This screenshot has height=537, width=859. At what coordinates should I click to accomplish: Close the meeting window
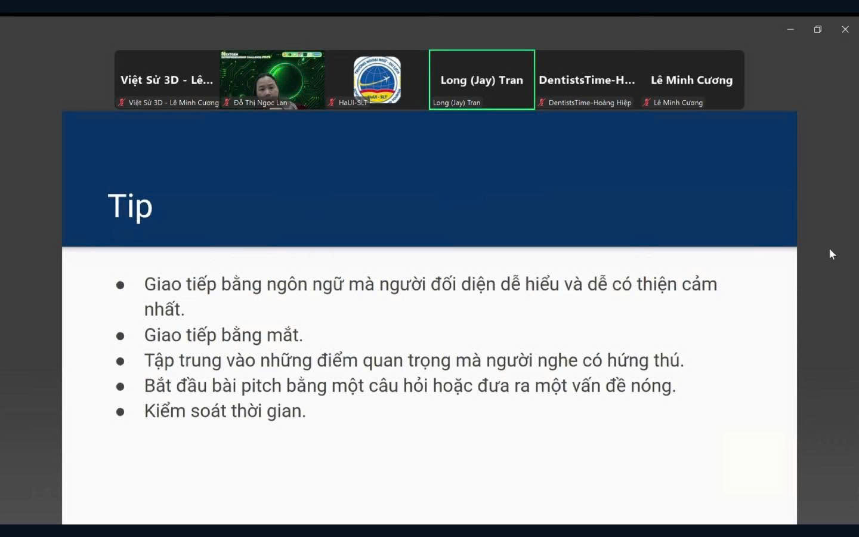845,29
